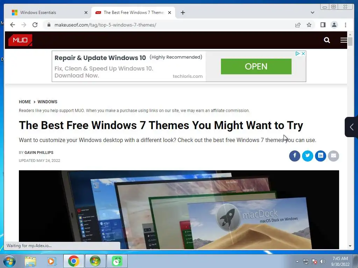The image size is (358, 268).
Task: Close the MUO themes tab
Action: [170, 13]
